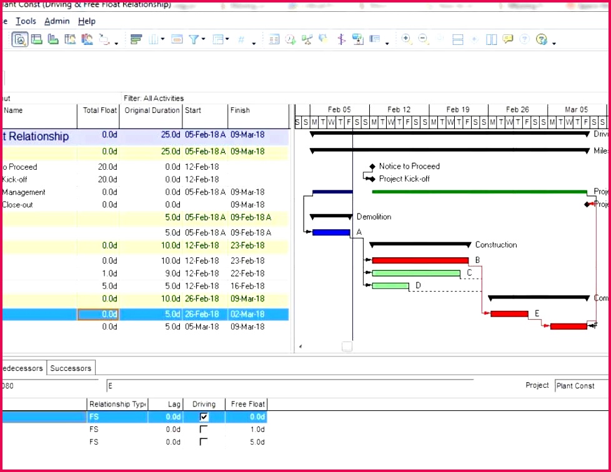
Task: Check Driving box for 5.0d free float row
Action: (204, 442)
